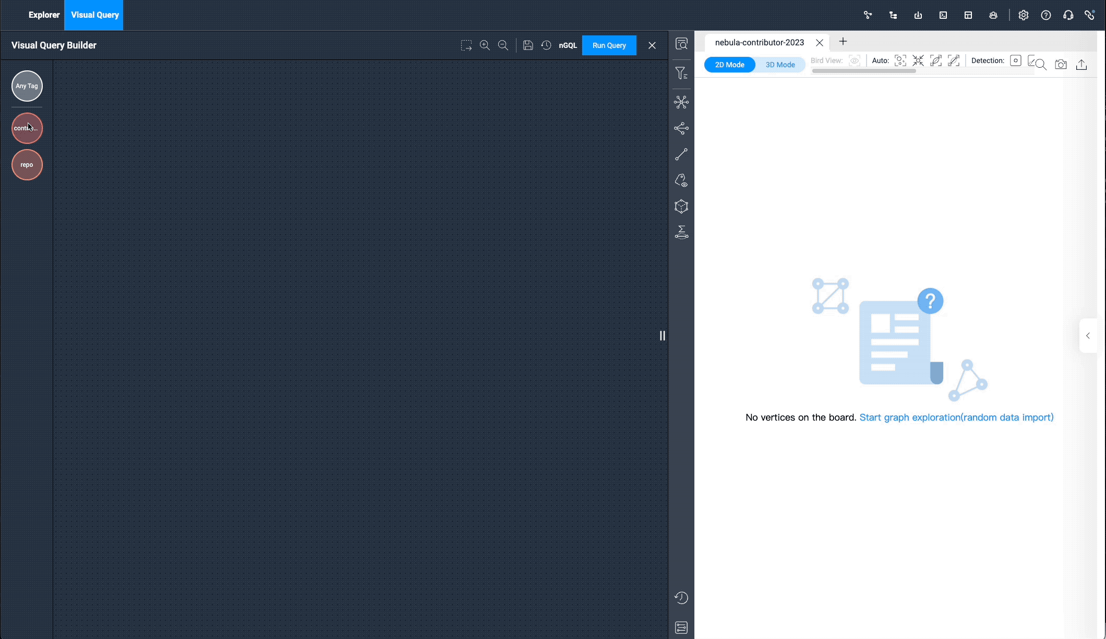Image resolution: width=1106 pixels, height=639 pixels.
Task: Open the graph algorithm cube icon
Action: click(x=681, y=206)
